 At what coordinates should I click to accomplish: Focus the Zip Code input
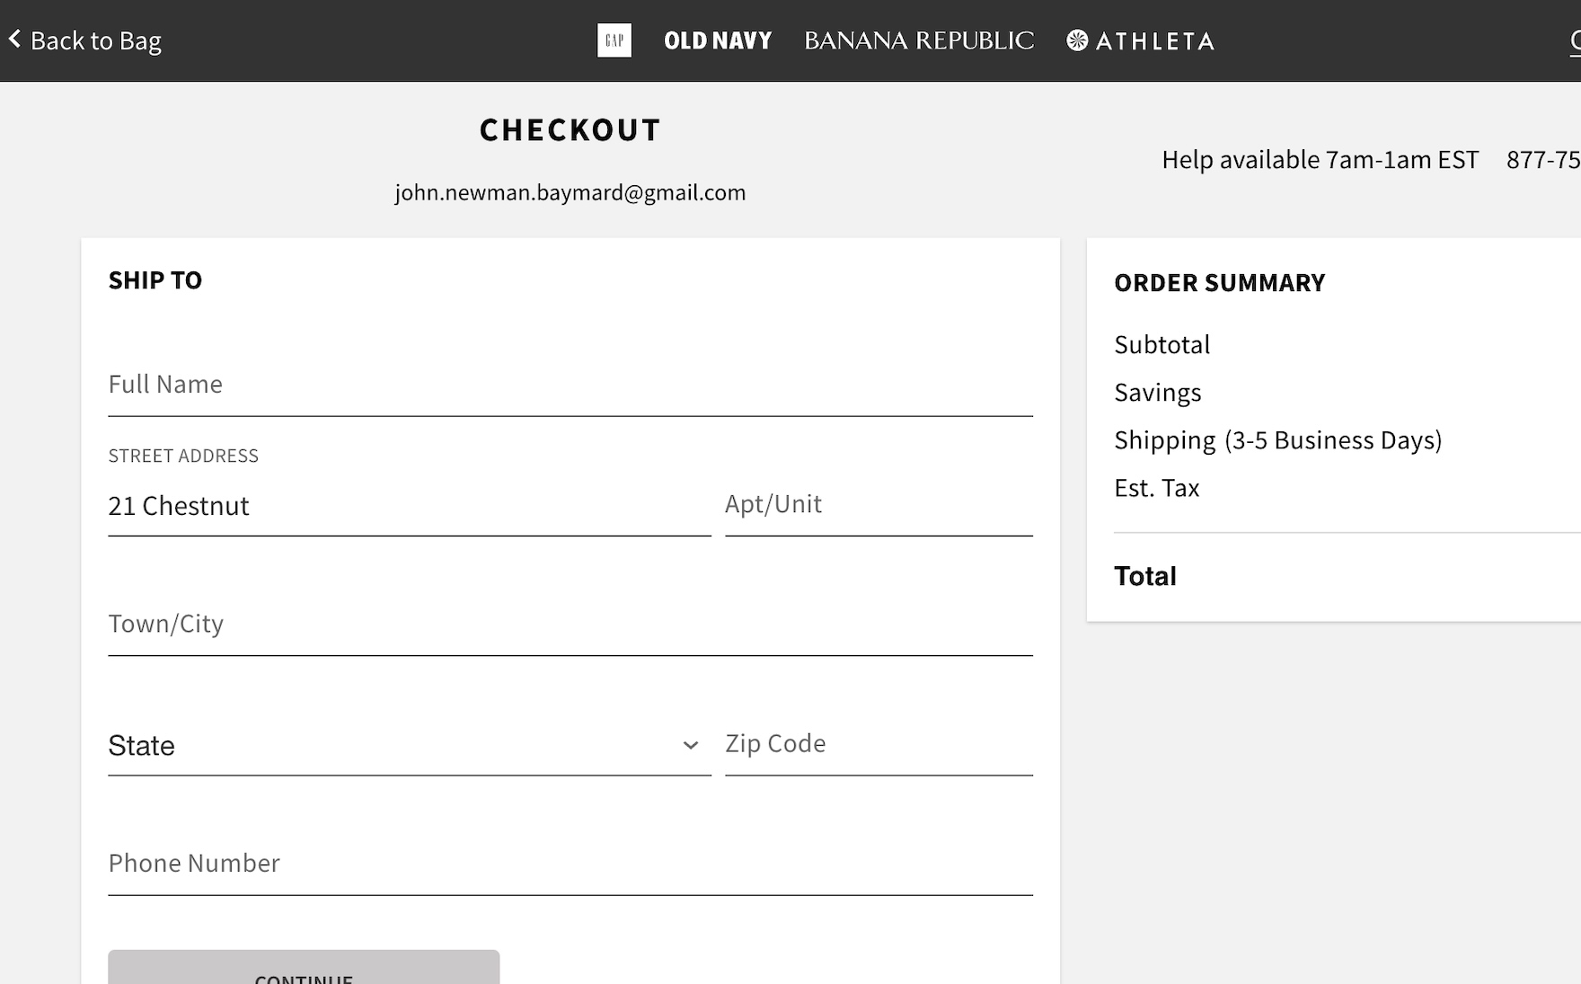pos(878,744)
